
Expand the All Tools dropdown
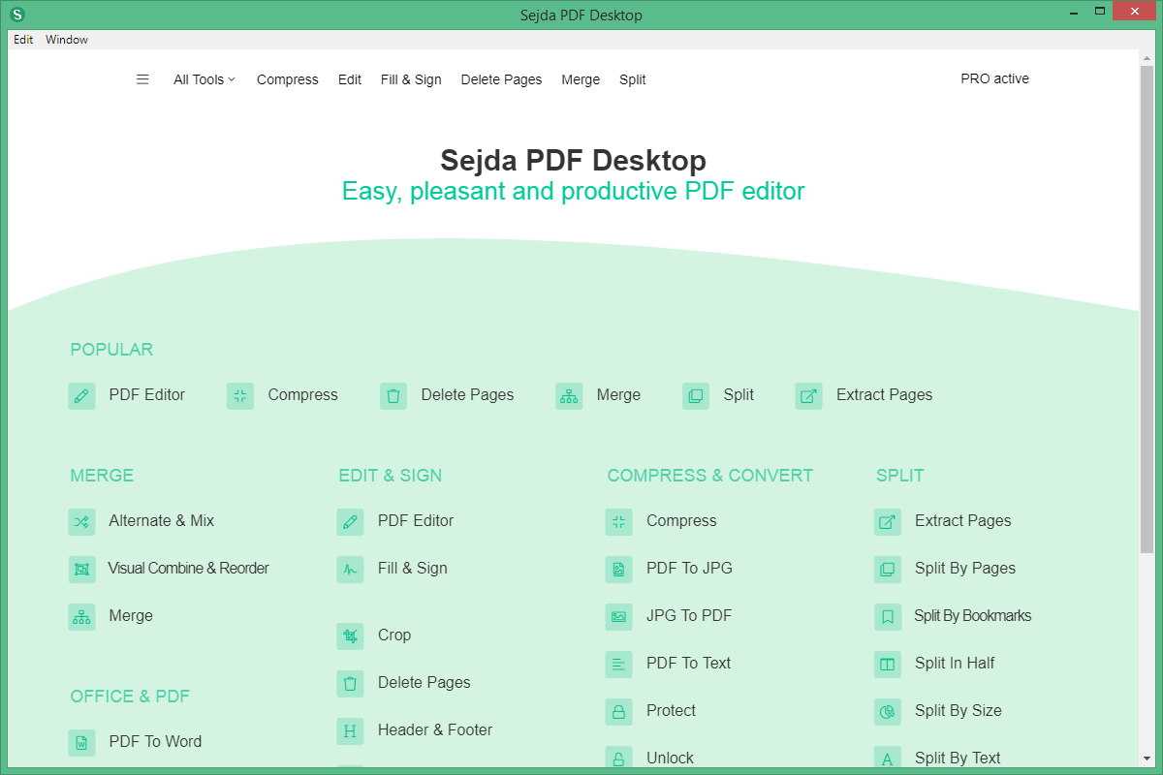(x=204, y=79)
